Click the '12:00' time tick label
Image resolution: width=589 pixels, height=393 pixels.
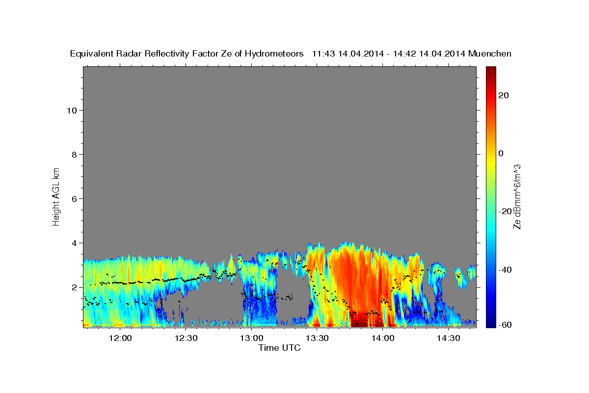tap(120, 338)
